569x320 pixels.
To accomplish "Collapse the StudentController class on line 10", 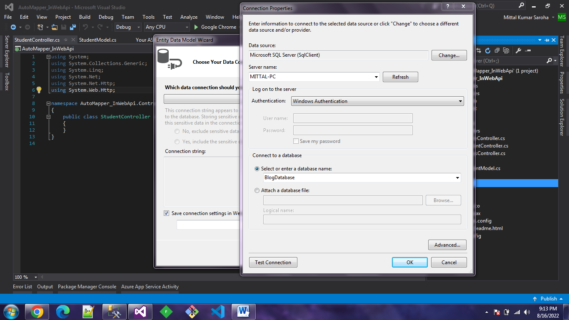I will 49,117.
